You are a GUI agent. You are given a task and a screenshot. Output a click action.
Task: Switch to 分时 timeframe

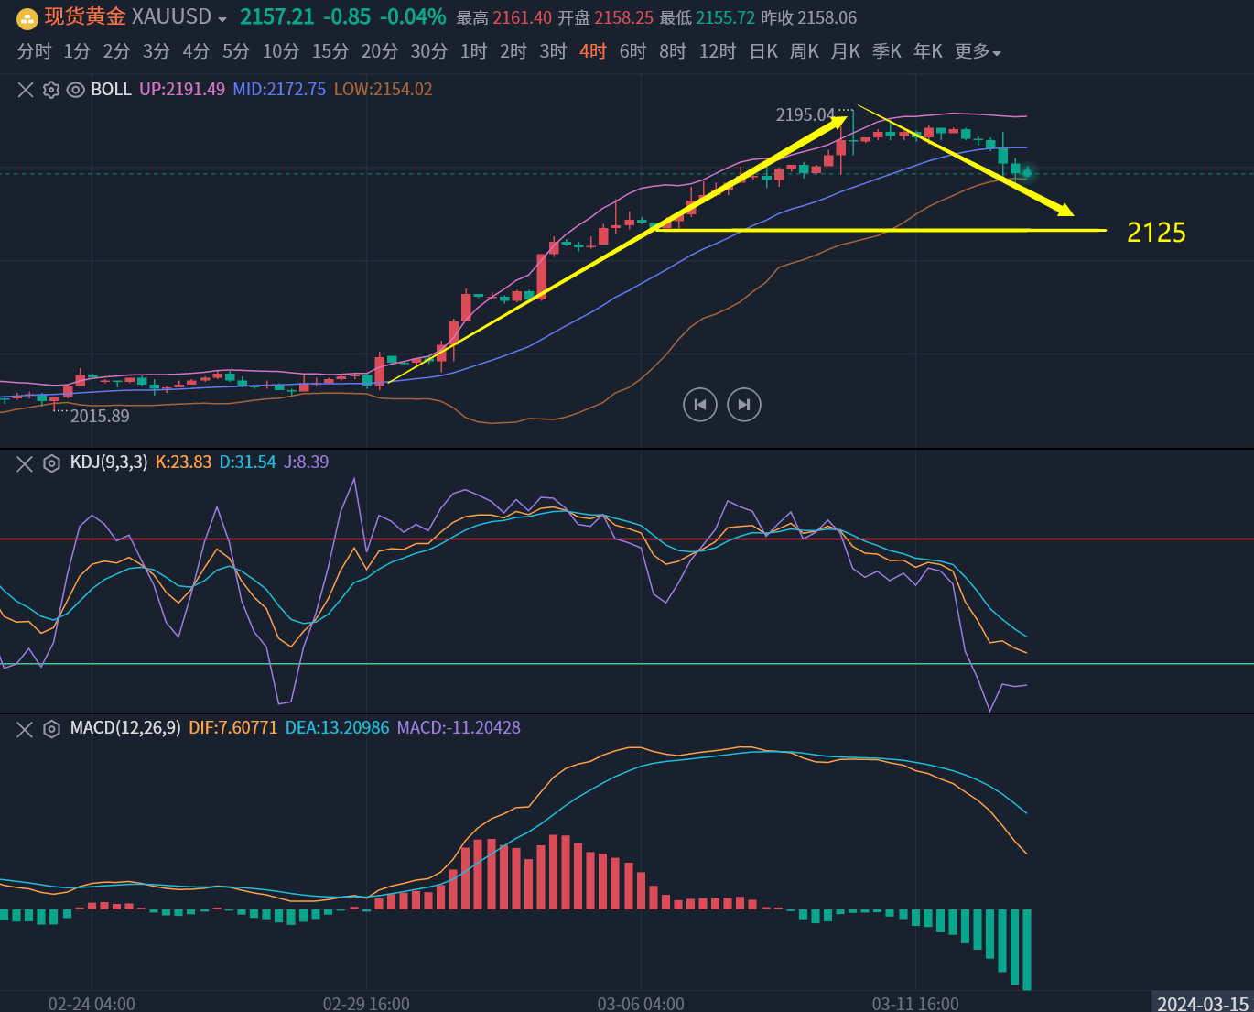(35, 51)
